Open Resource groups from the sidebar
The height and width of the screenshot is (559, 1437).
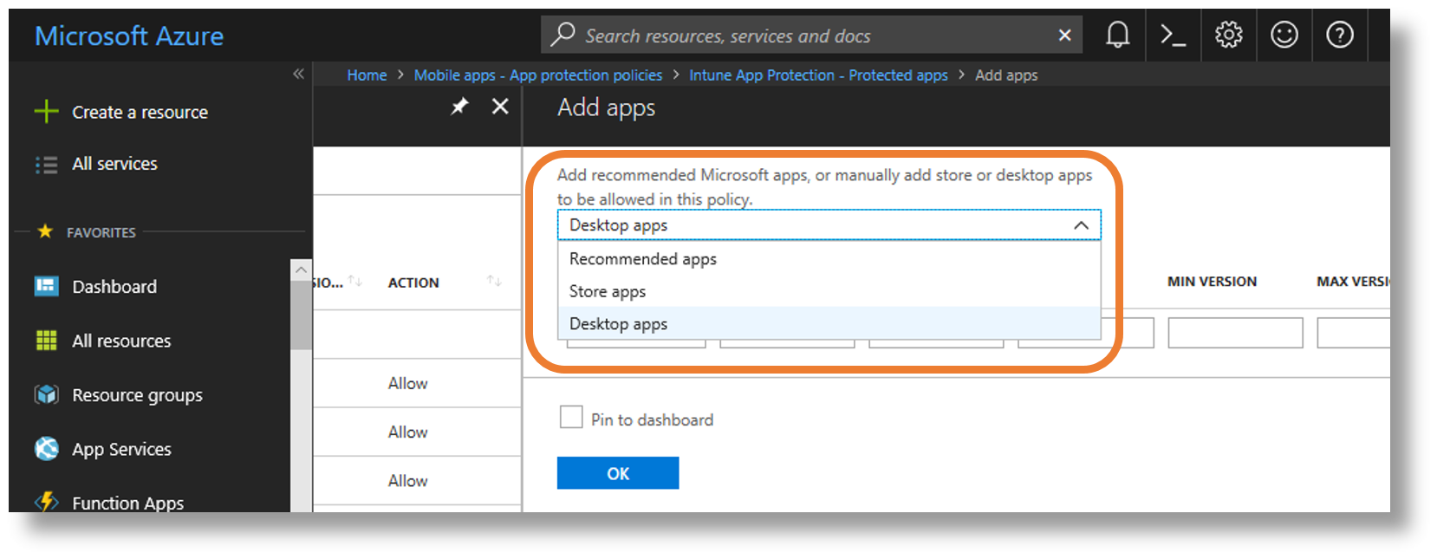click(136, 395)
